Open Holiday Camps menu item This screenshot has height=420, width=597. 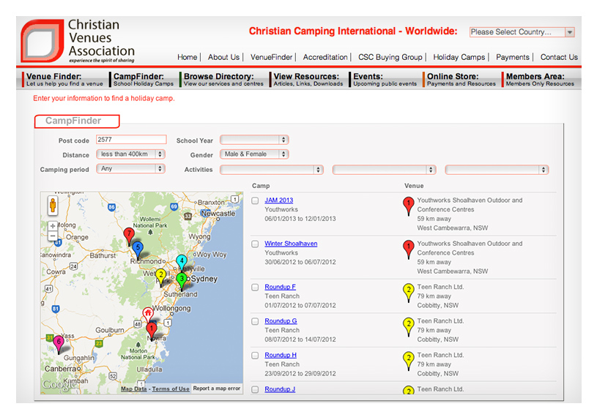tap(459, 57)
